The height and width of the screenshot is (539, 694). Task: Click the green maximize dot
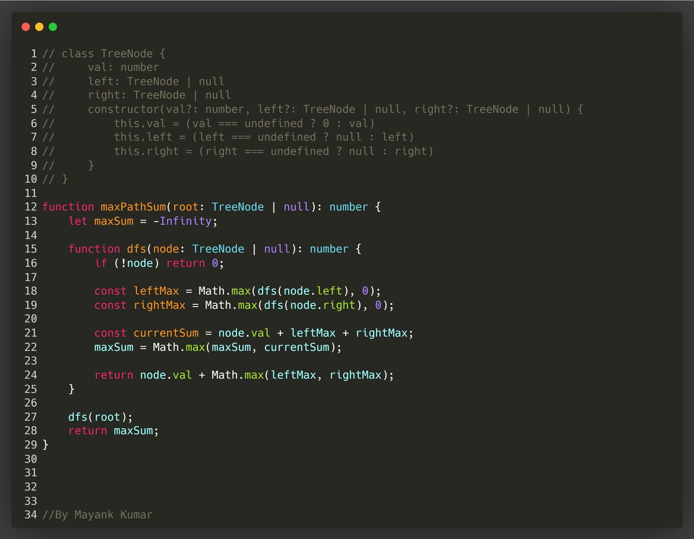coord(53,27)
